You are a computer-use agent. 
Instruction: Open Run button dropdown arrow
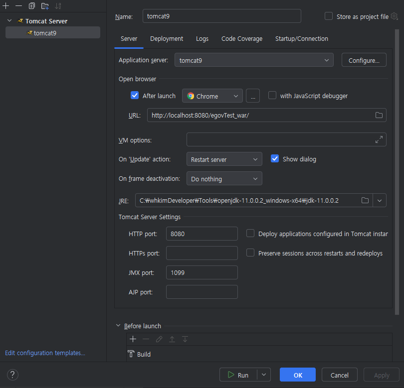[264, 375]
